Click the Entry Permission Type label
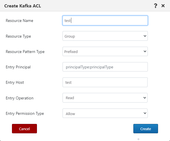The height and width of the screenshot is (141, 170). (x=25, y=113)
